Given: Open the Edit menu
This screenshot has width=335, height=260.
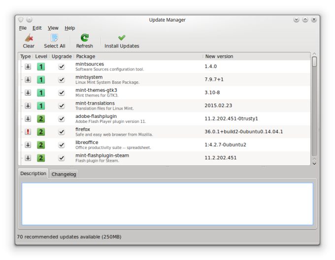Looking at the screenshot, I should [37, 28].
